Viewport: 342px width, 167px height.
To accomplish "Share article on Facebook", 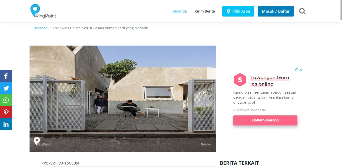I will (x=6, y=76).
